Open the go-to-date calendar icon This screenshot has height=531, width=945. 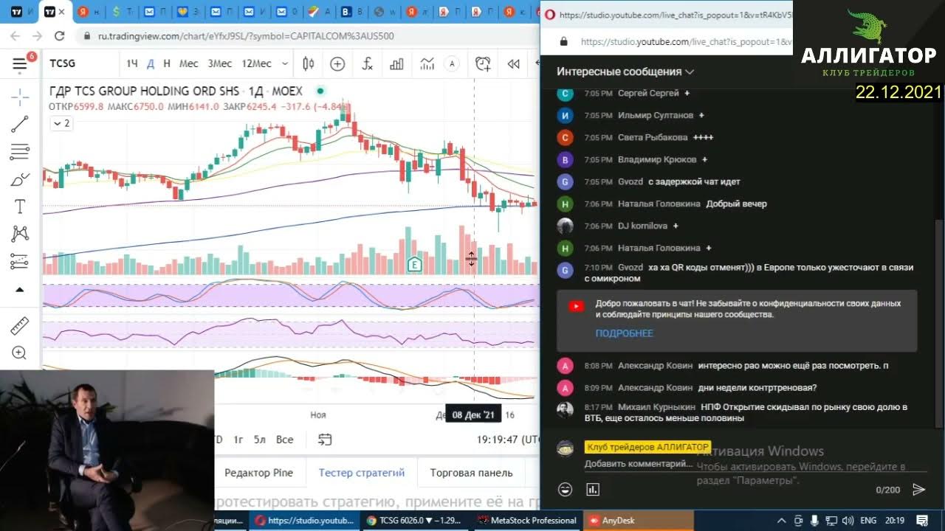[325, 440]
